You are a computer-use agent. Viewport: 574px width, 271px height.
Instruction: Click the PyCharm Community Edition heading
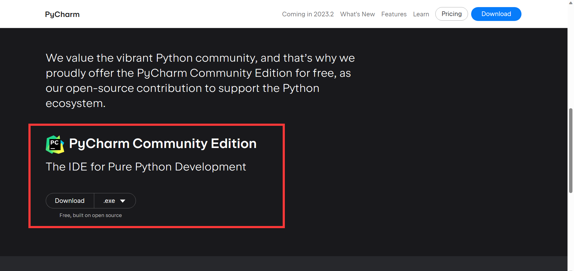pos(163,144)
